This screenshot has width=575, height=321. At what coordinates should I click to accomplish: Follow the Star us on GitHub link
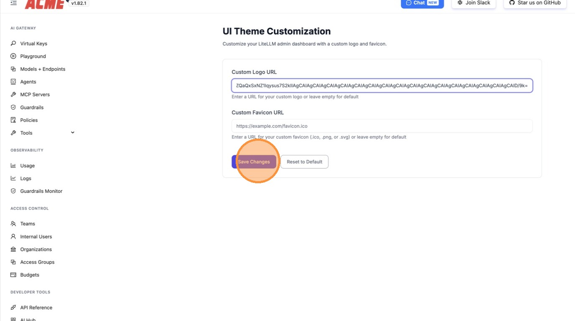tap(535, 3)
